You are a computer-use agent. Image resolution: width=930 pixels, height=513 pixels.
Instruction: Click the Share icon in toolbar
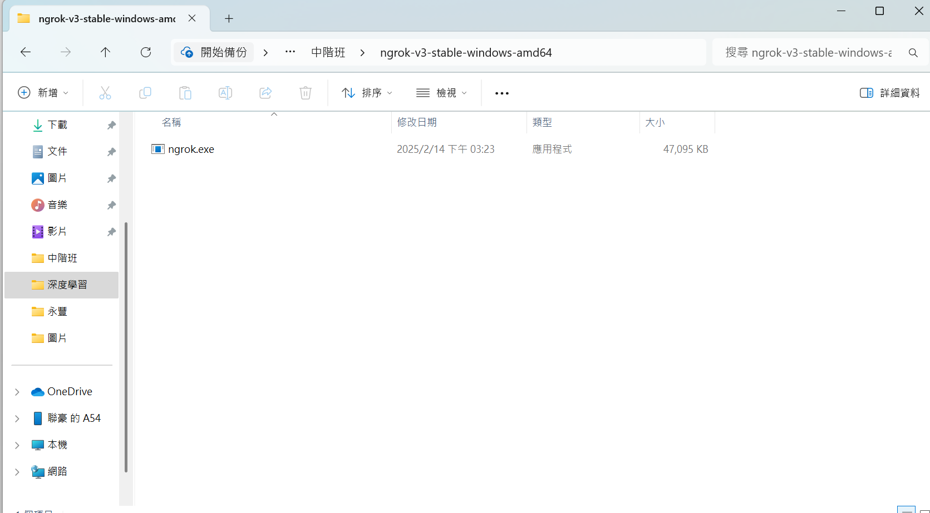(265, 93)
